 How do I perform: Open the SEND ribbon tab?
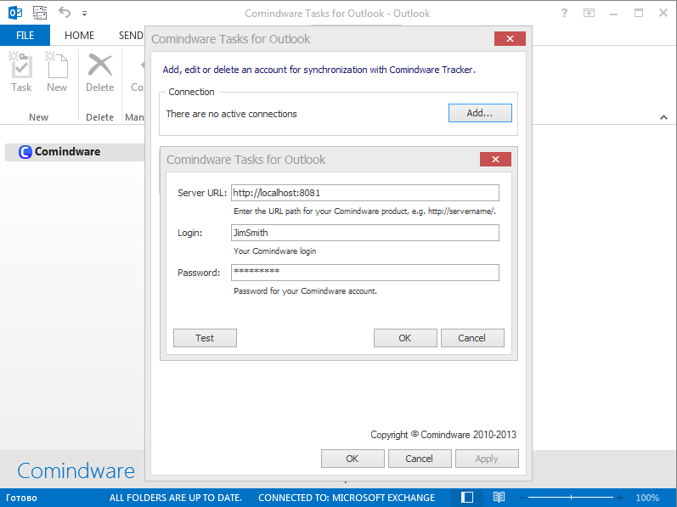tap(131, 36)
